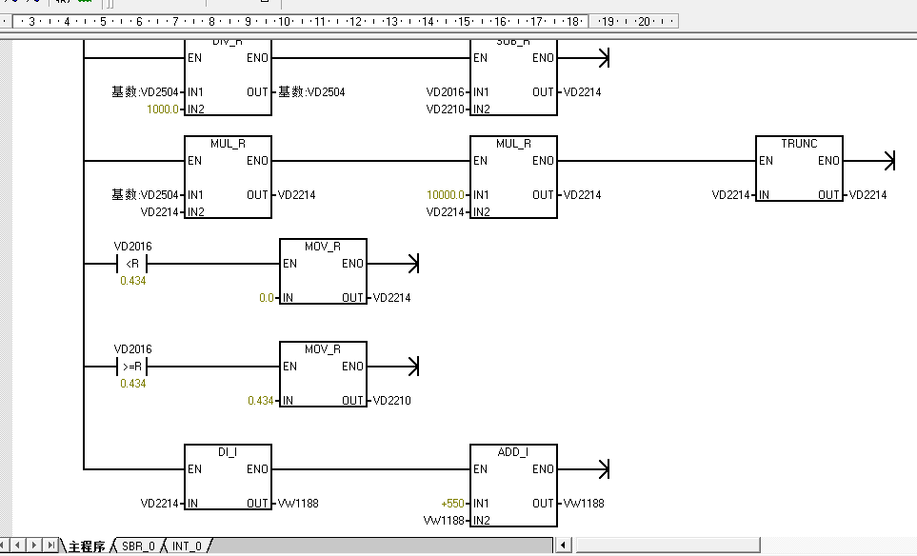Click the horizontal scrollbar left arrow

coord(563,546)
